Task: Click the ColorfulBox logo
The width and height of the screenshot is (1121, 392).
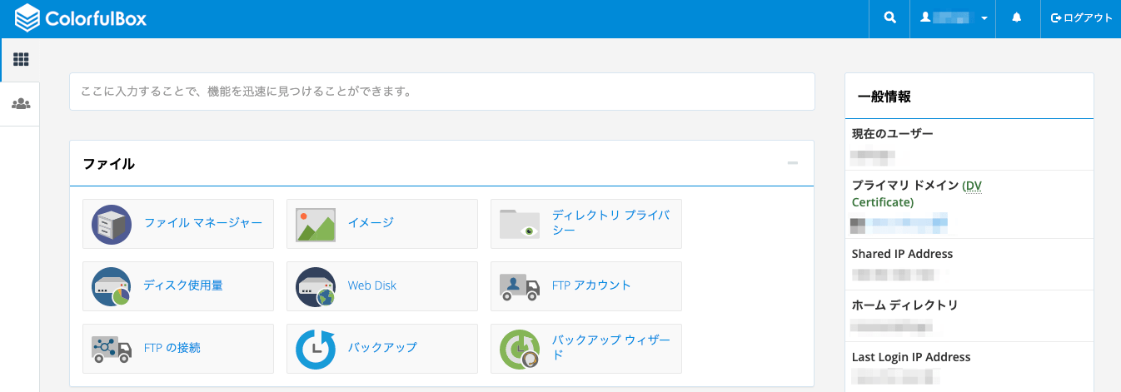Action: (x=81, y=18)
